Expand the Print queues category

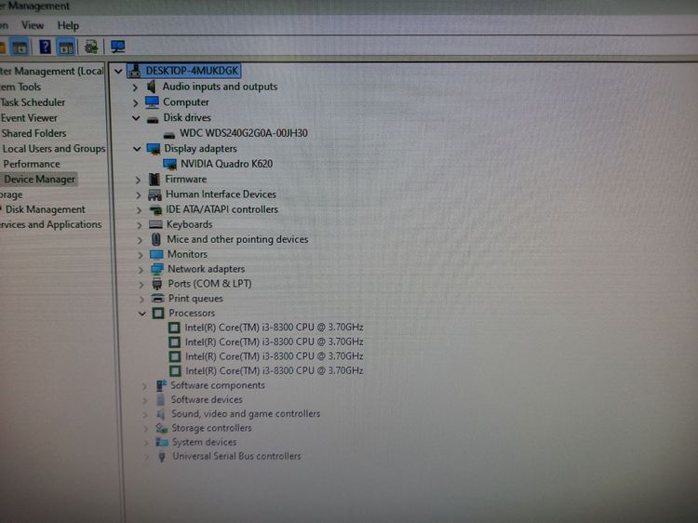point(141,299)
